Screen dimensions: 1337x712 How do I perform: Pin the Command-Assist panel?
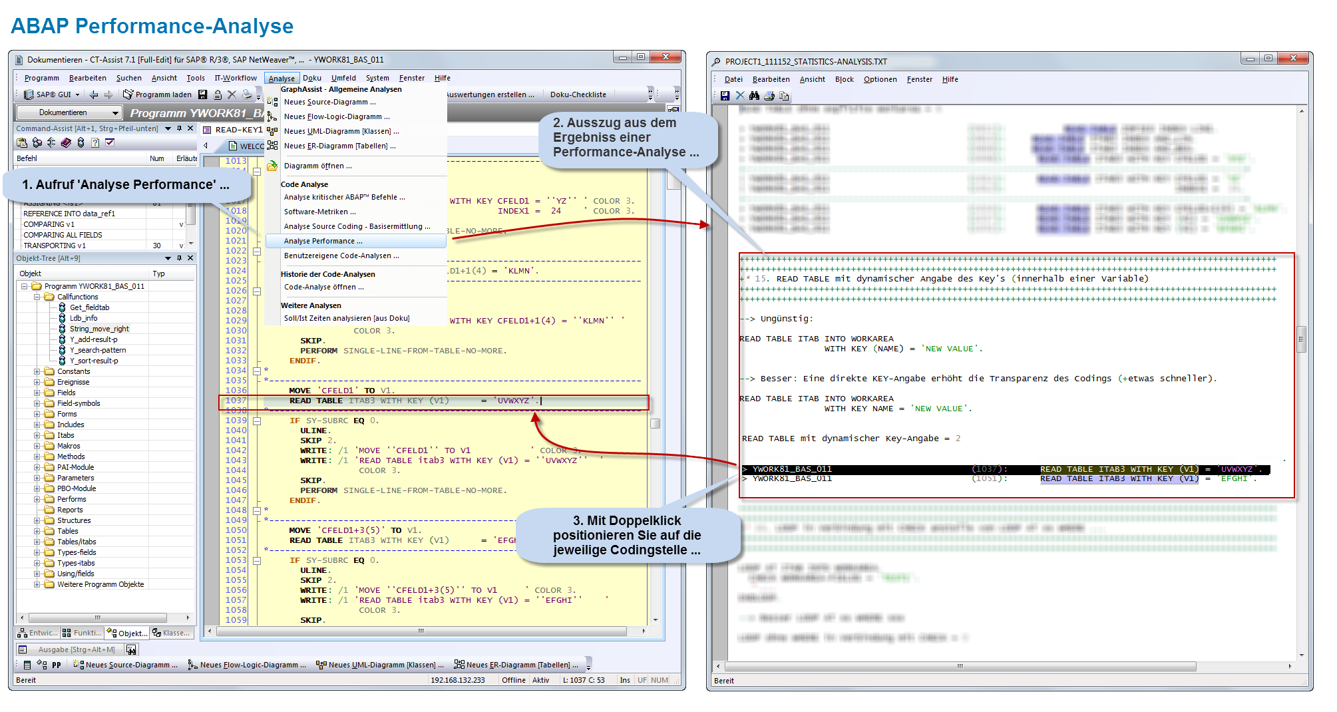179,128
